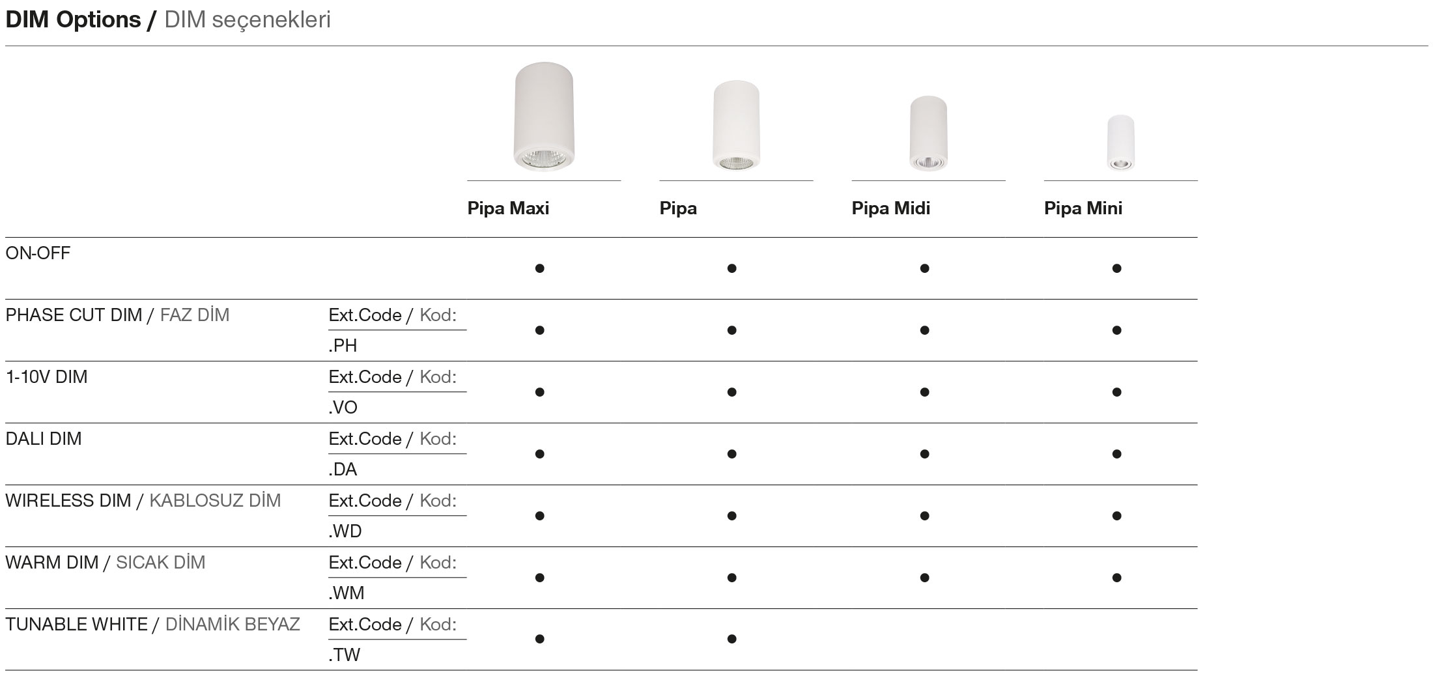Click the DALI DIM dot for Pipa Mini

point(1116,454)
